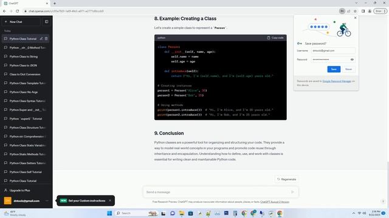The width and height of the screenshot is (389, 218).
Task: Open a new browser tab
Action: pyautogui.click(x=55, y=4)
